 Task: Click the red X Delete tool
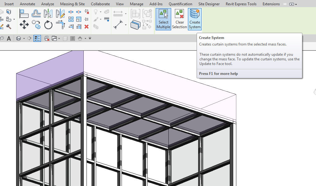click(x=86, y=26)
